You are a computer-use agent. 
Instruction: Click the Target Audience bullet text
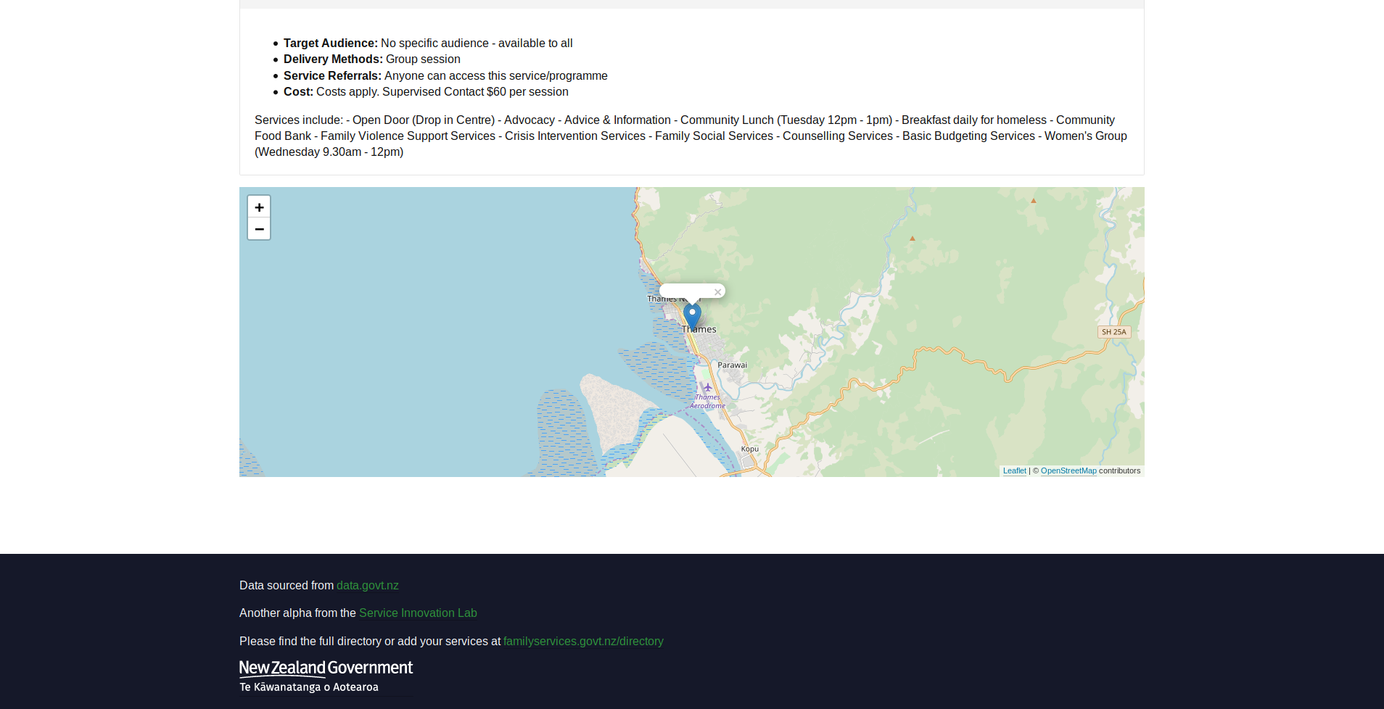pyautogui.click(x=428, y=43)
